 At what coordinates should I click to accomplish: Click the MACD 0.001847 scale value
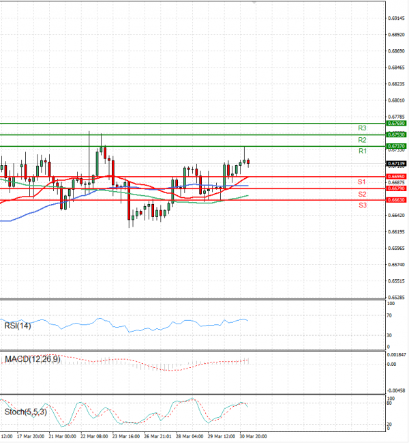[397, 354]
